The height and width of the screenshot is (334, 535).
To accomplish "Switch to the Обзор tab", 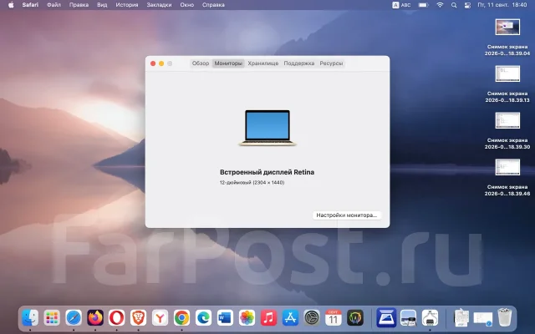I will click(x=201, y=63).
